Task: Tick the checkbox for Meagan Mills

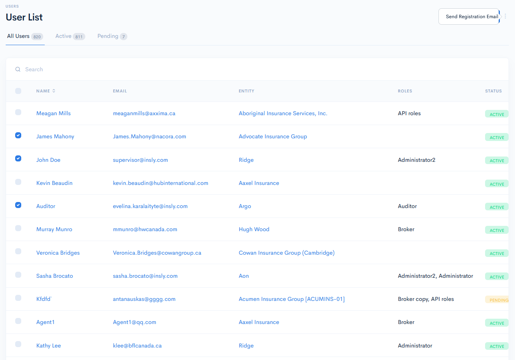Action: tap(18, 112)
